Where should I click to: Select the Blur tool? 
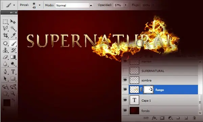[x=5, y=64]
